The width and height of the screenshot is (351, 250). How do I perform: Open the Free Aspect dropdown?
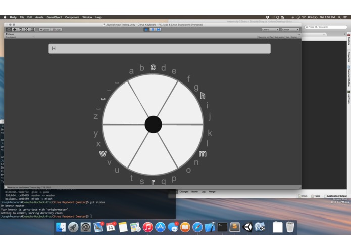coord(19,37)
